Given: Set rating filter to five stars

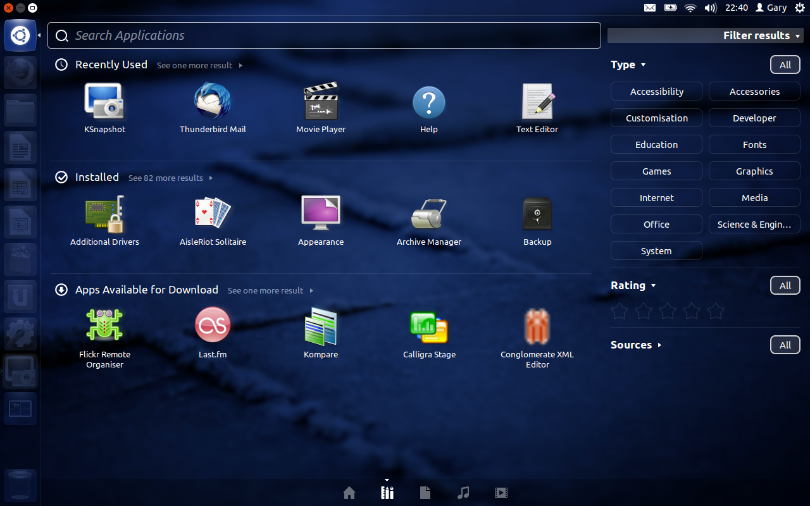Looking at the screenshot, I should click(715, 311).
